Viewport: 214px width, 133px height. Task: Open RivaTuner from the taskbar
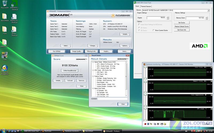(x=51, y=131)
